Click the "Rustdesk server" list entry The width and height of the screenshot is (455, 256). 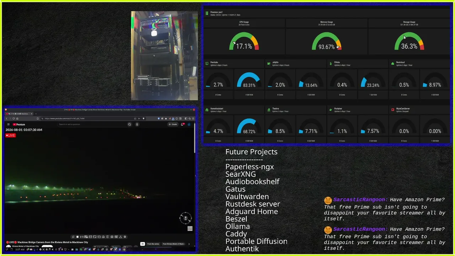(253, 204)
